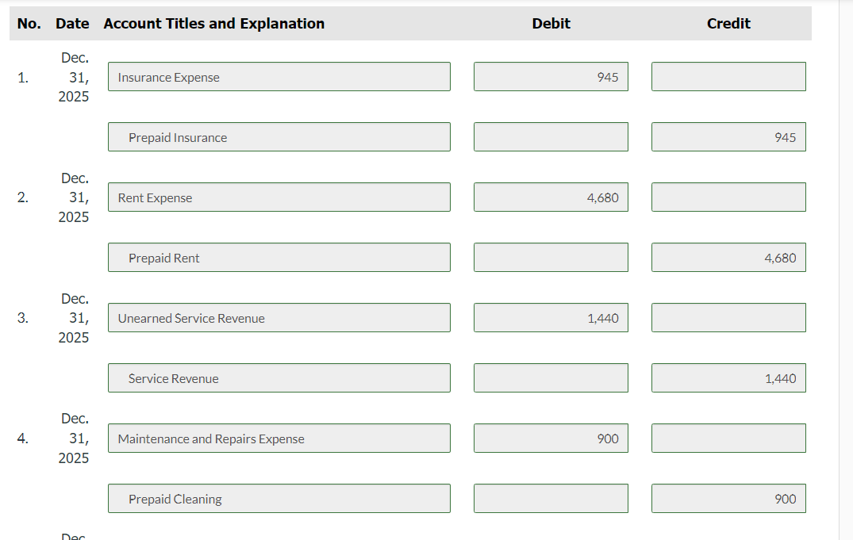This screenshot has width=853, height=540.
Task: Click the Dec. 31, 2025 date of entry 2
Action: click(x=74, y=197)
